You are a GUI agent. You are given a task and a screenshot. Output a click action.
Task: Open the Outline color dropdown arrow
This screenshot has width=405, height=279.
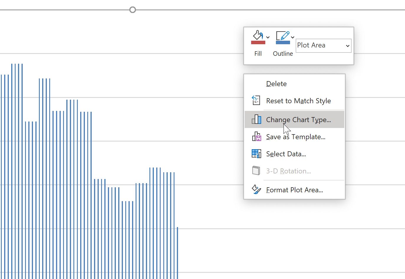293,37
